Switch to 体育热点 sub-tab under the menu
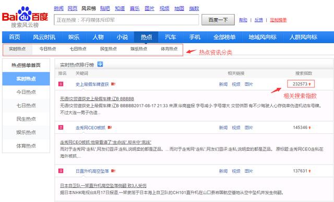The width and height of the screenshot is (334, 202). tap(169, 49)
